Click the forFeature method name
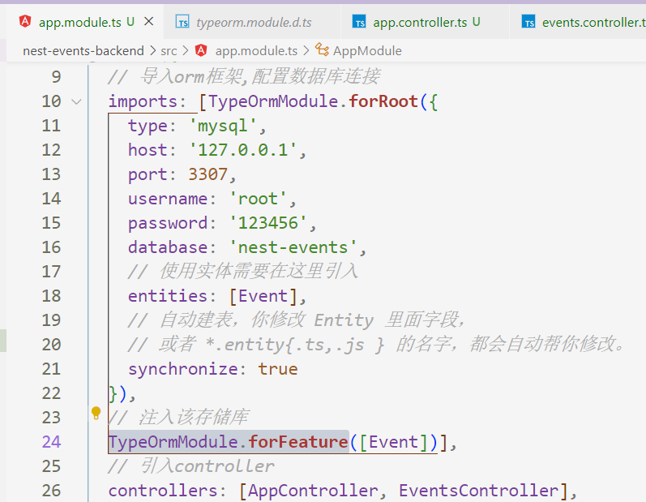This screenshot has width=646, height=502. [298, 442]
